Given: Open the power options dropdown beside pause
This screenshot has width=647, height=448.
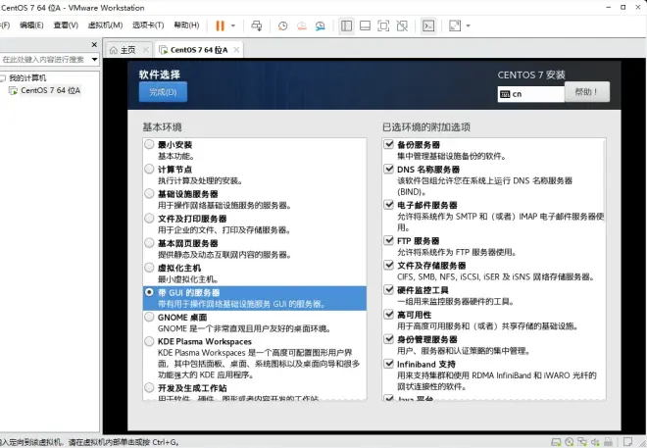Looking at the screenshot, I should coord(233,26).
